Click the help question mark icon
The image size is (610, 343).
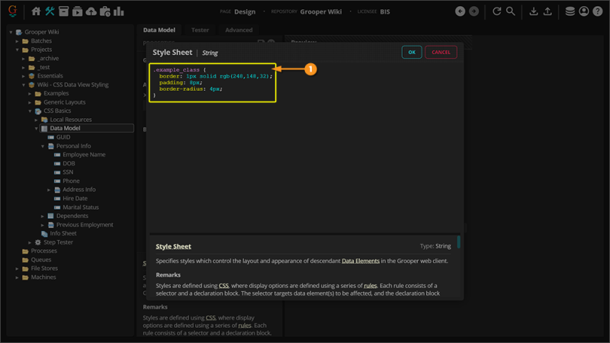[x=598, y=11]
